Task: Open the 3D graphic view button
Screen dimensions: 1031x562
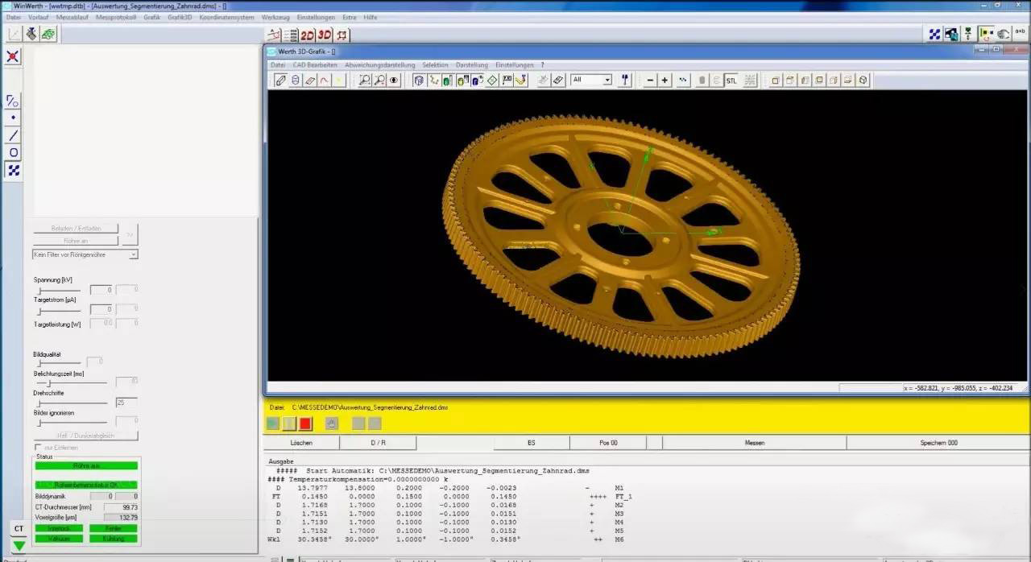Action: point(324,35)
